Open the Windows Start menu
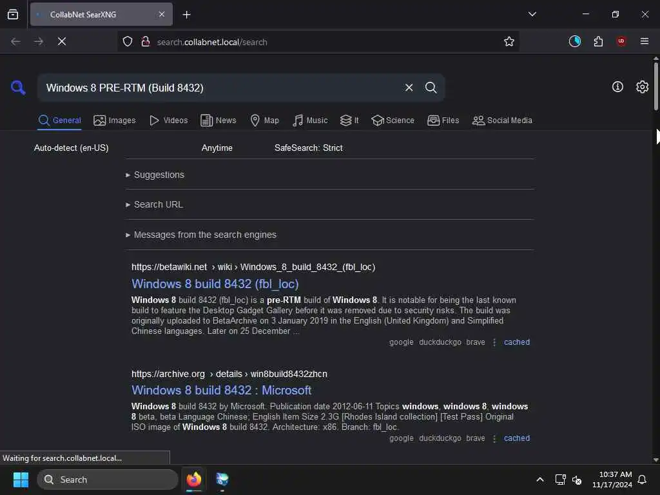Image resolution: width=660 pixels, height=495 pixels. tap(21, 480)
